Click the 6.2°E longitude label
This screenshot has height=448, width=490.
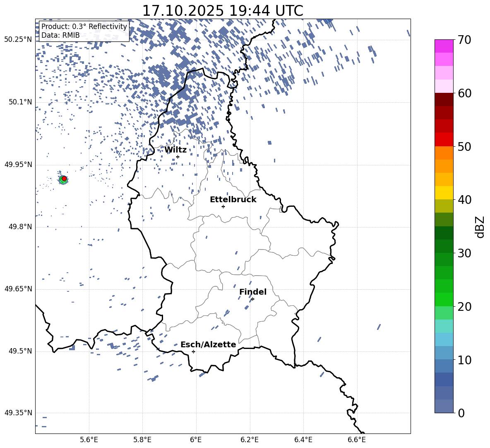[x=250, y=440]
